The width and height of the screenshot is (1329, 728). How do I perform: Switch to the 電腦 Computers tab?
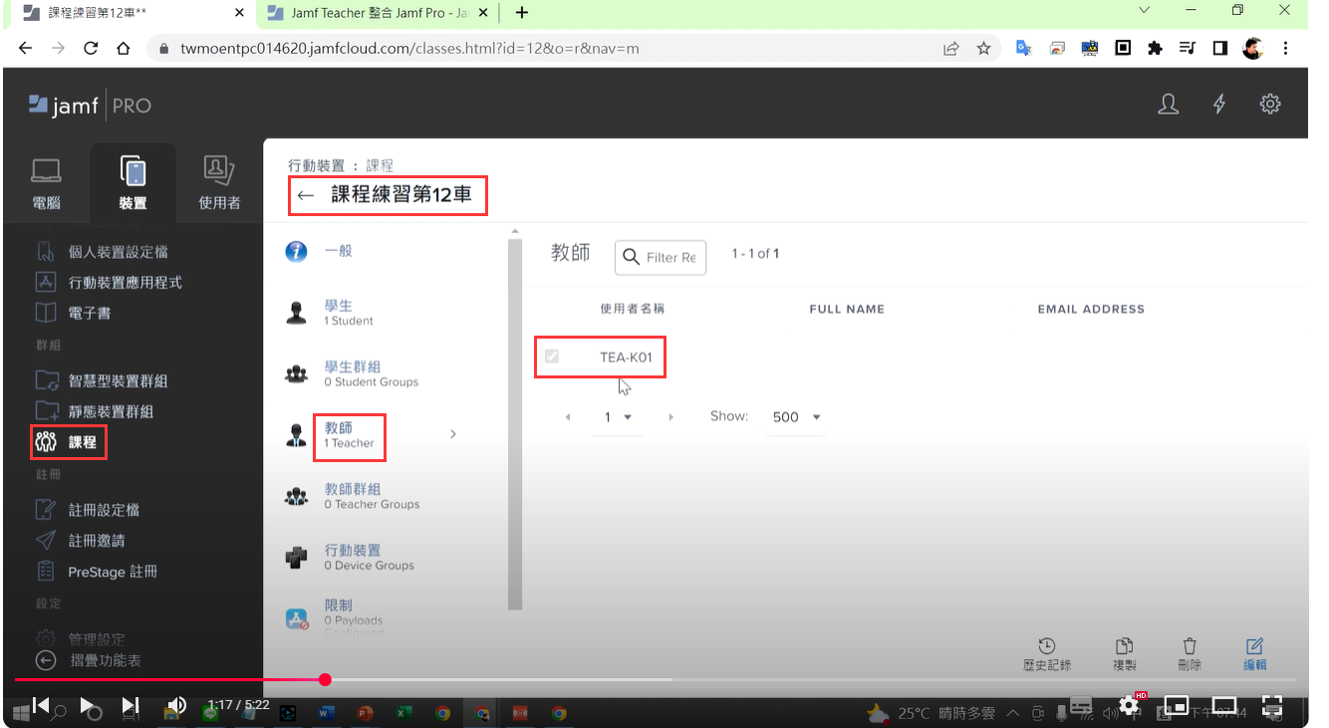[46, 183]
